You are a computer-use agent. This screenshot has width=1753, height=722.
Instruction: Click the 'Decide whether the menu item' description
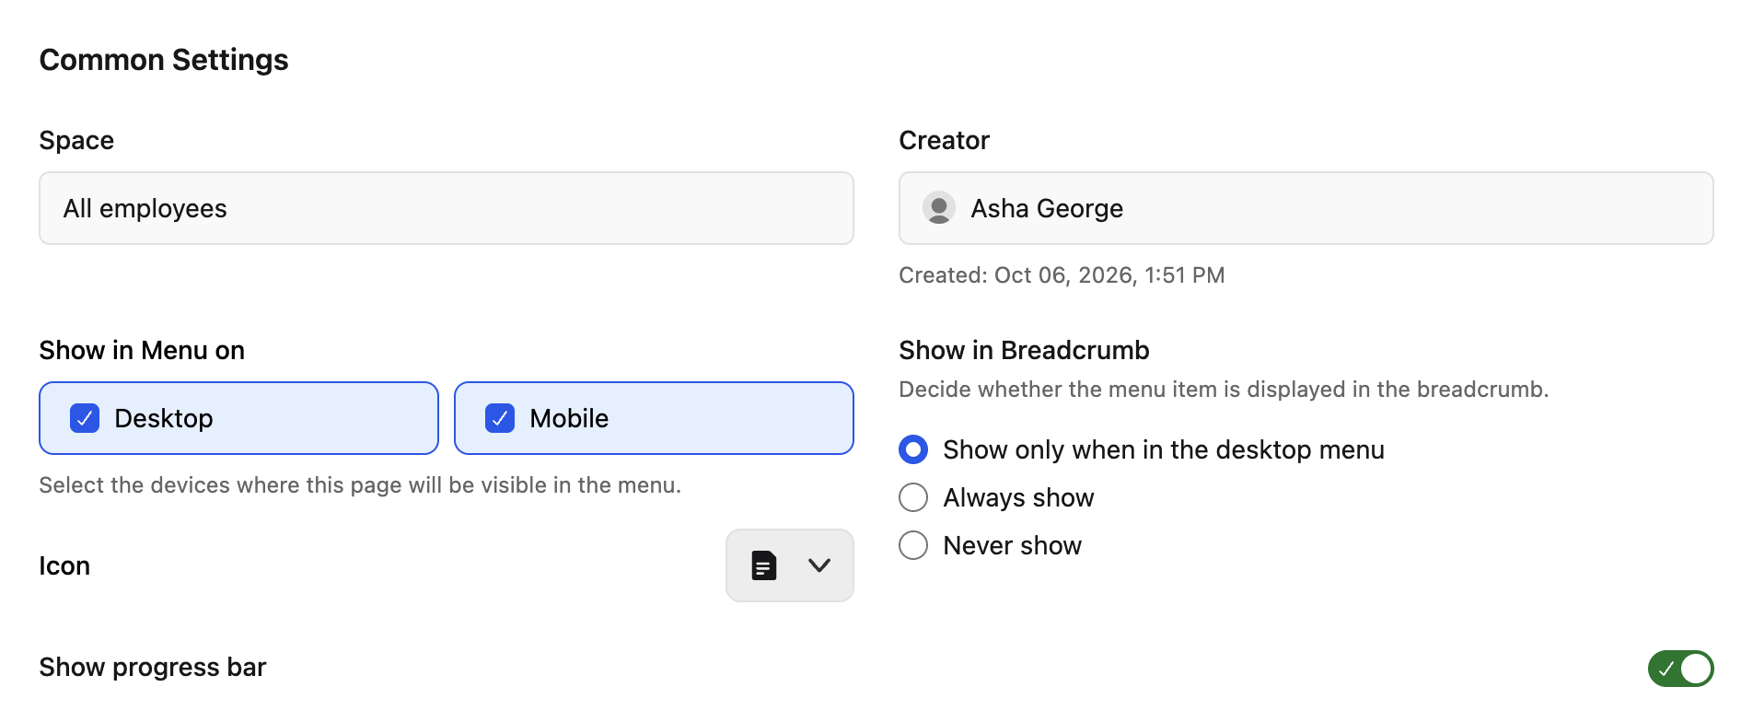1224,390
